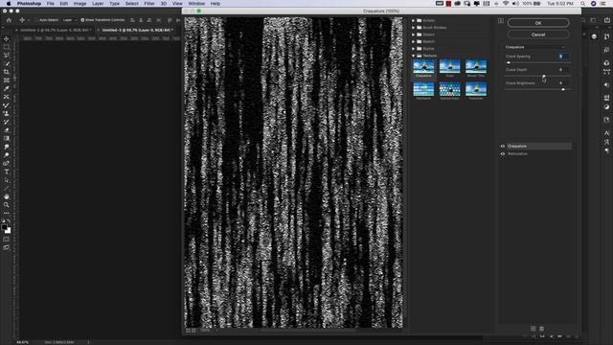Open the Edit Toolbar three-dots button
This screenshot has width=613, height=345.
[7, 213]
